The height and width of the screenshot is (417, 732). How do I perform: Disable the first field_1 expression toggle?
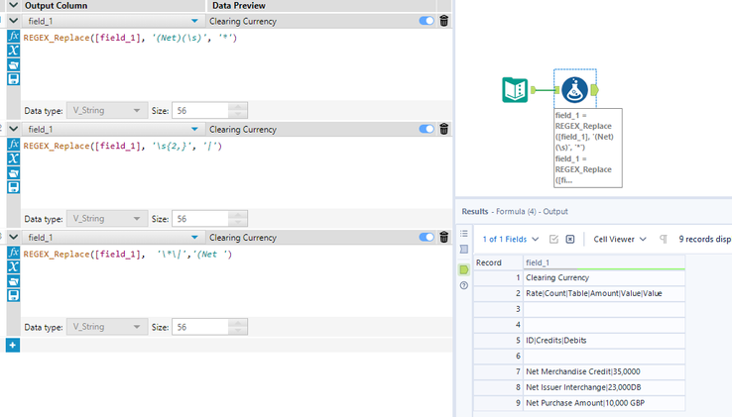click(x=427, y=21)
